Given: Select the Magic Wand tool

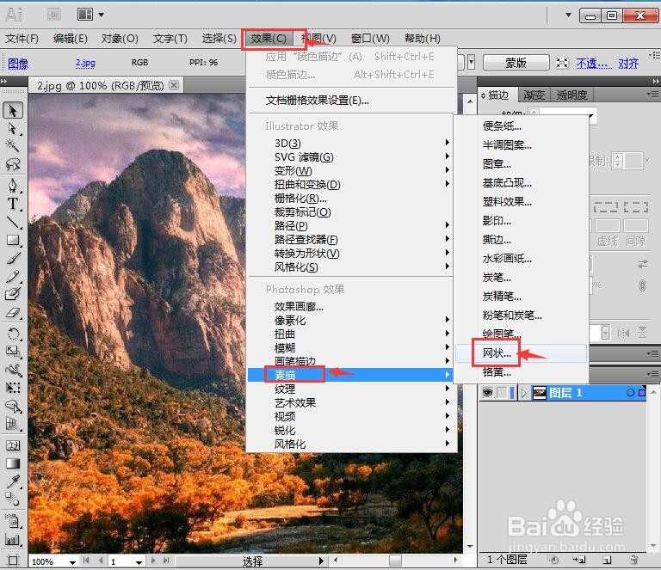Looking at the screenshot, I should click(x=13, y=146).
